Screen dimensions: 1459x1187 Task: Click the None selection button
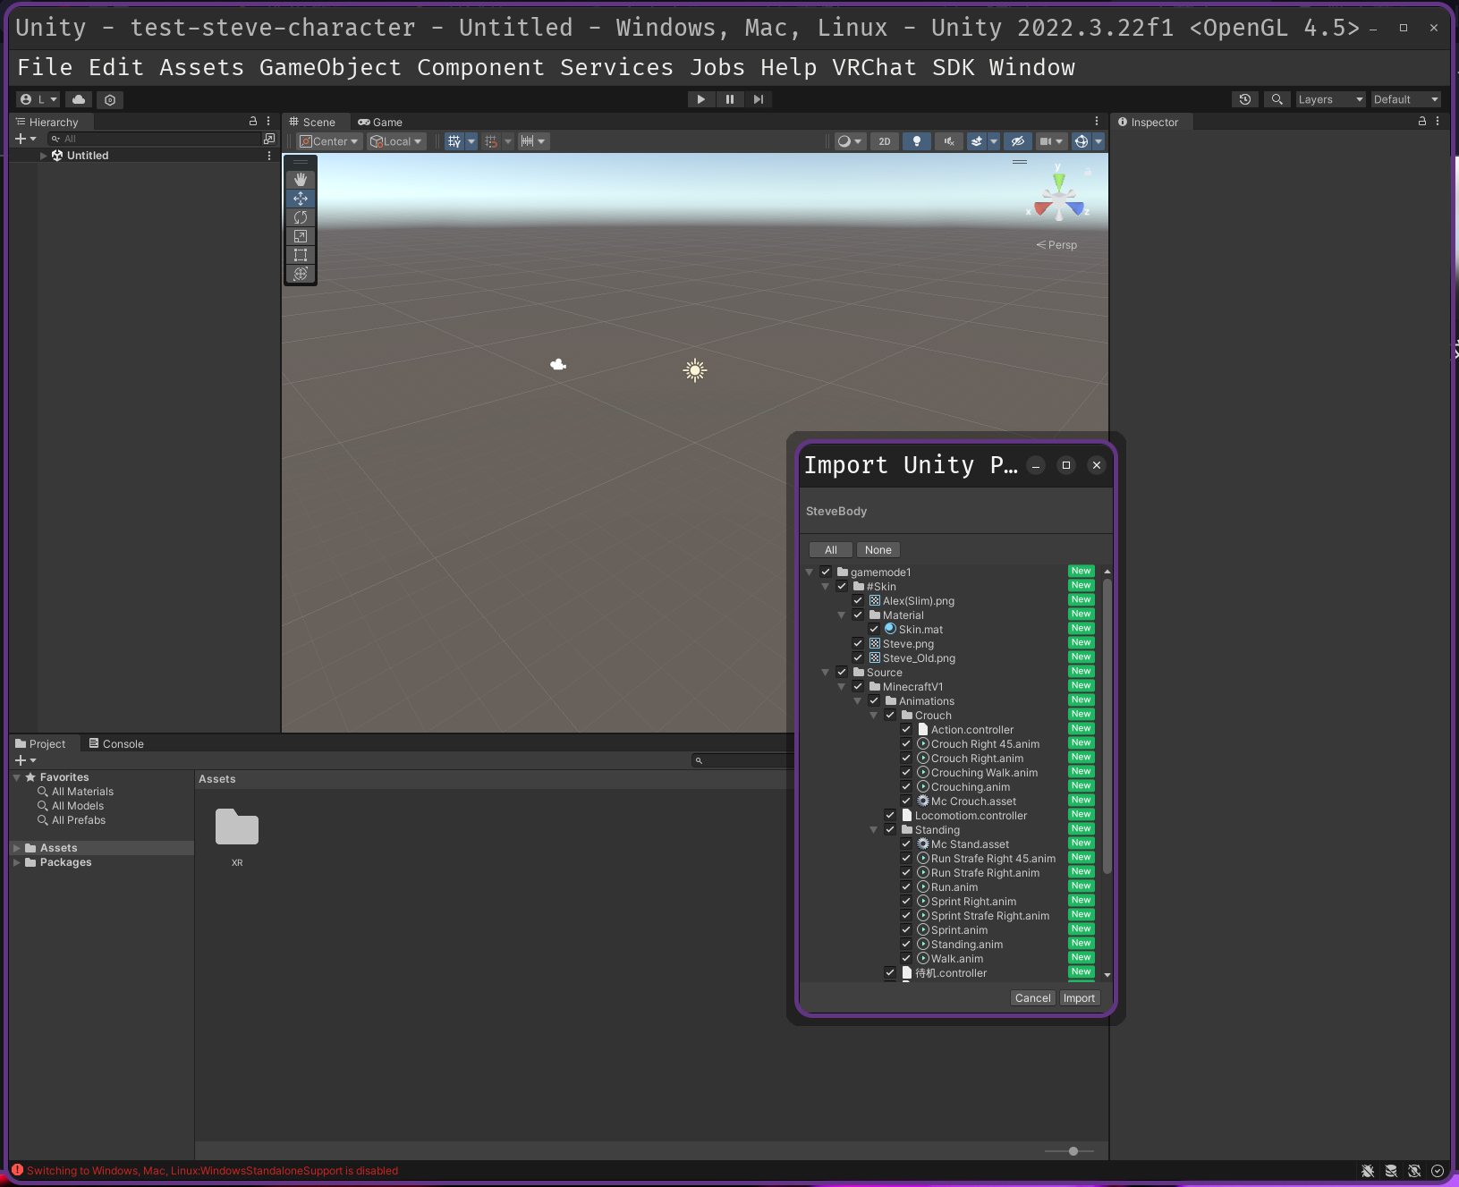click(878, 550)
